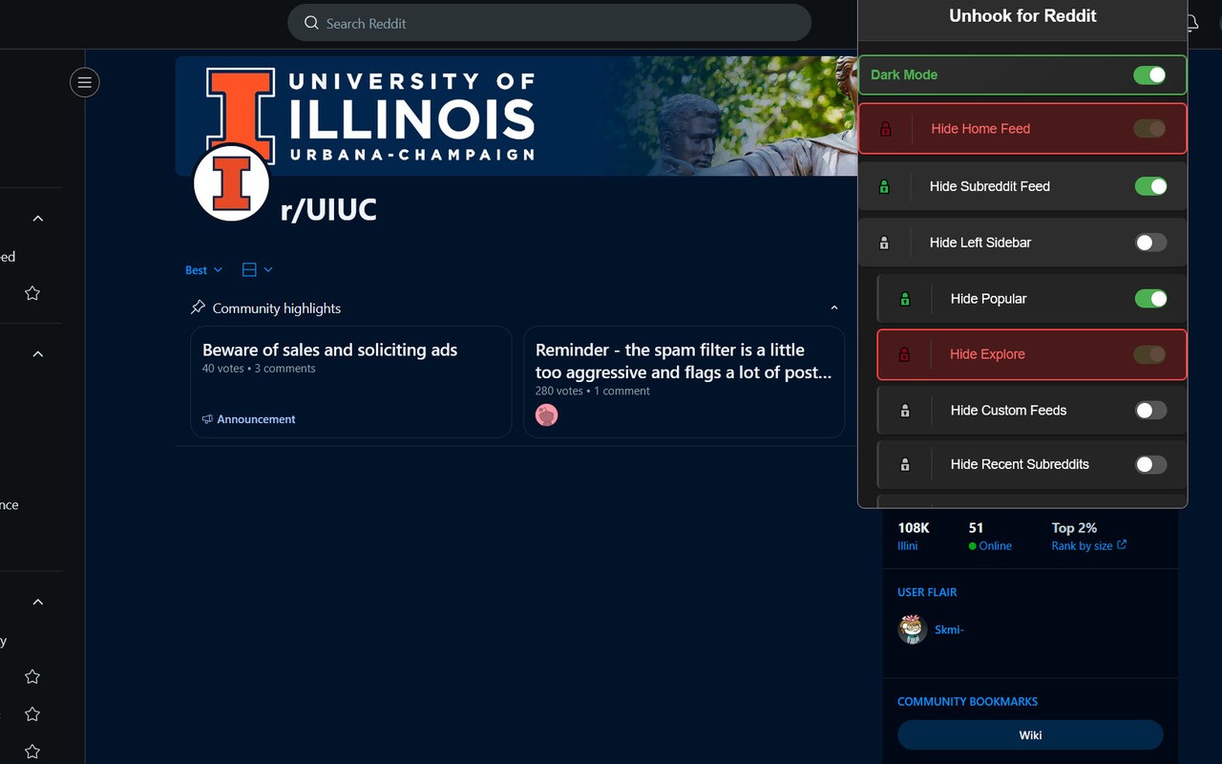Viewport: 1222px width, 764px height.
Task: Click the Top 2% rank text
Action: (1074, 527)
